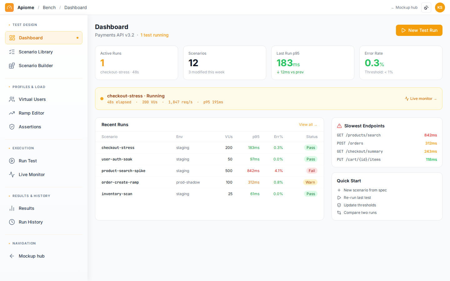Select the Virtual Users people icon
This screenshot has width=450, height=281.
(12, 99)
